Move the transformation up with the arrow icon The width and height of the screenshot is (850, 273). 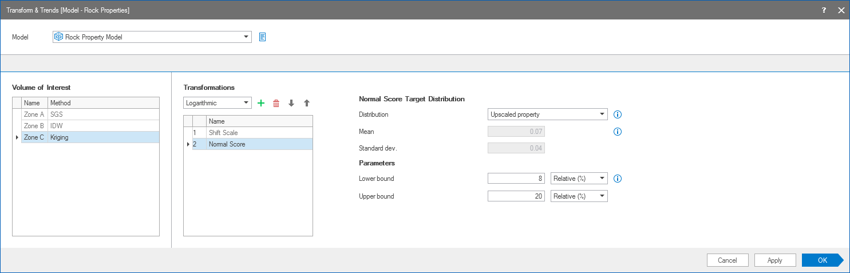[x=306, y=103]
